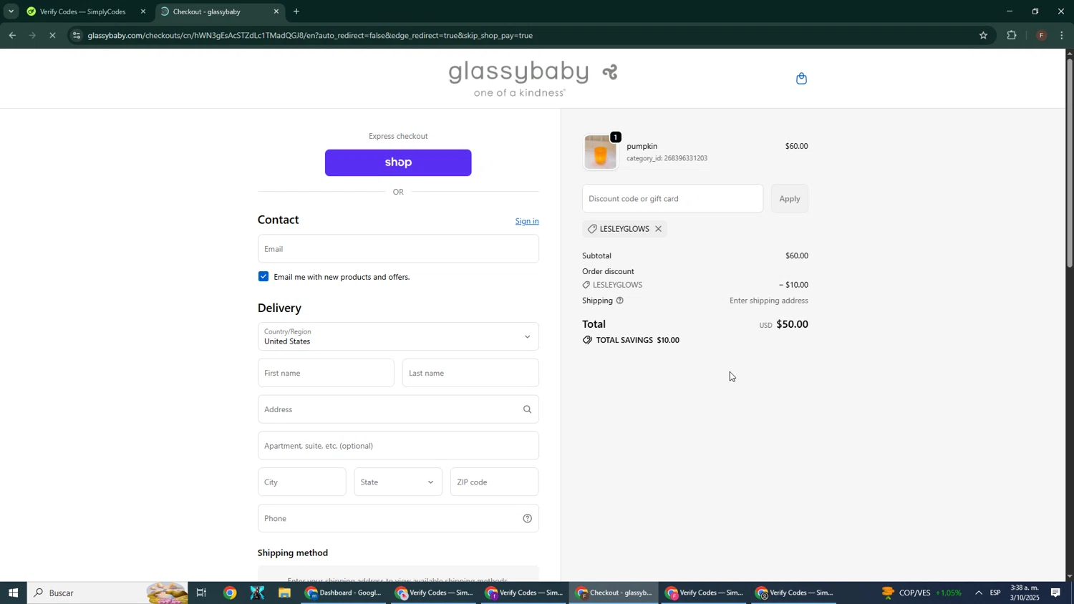Open the browser extensions puzzle icon
Viewport: 1074px width, 604px height.
[1012, 35]
